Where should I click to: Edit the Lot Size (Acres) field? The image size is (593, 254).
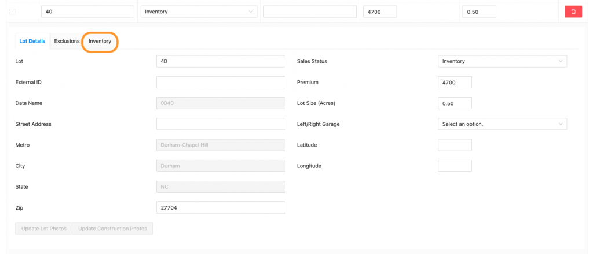(x=455, y=103)
